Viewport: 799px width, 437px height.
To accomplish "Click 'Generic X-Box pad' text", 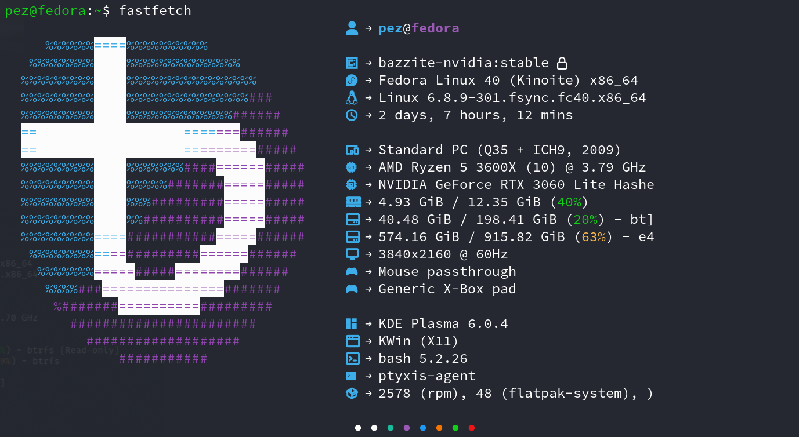I will point(447,289).
